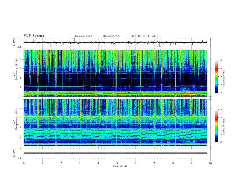This screenshot has width=237, height=183.
Task: Click the ch.3 black signal band
Action: [116, 153]
